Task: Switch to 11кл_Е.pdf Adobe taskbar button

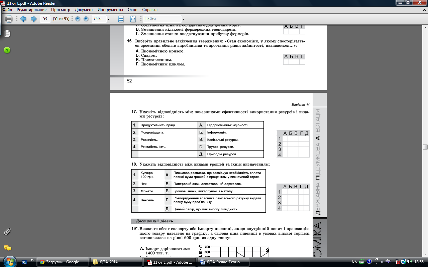Action: (x=169, y=262)
